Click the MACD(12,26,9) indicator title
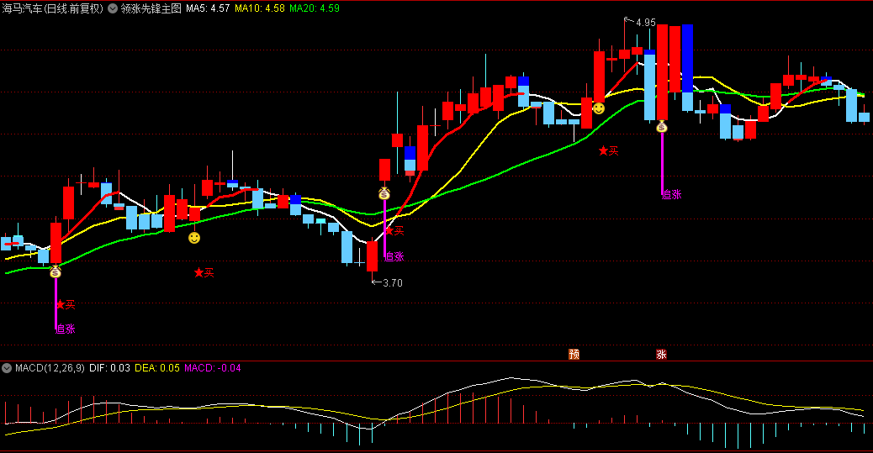 pyautogui.click(x=50, y=368)
